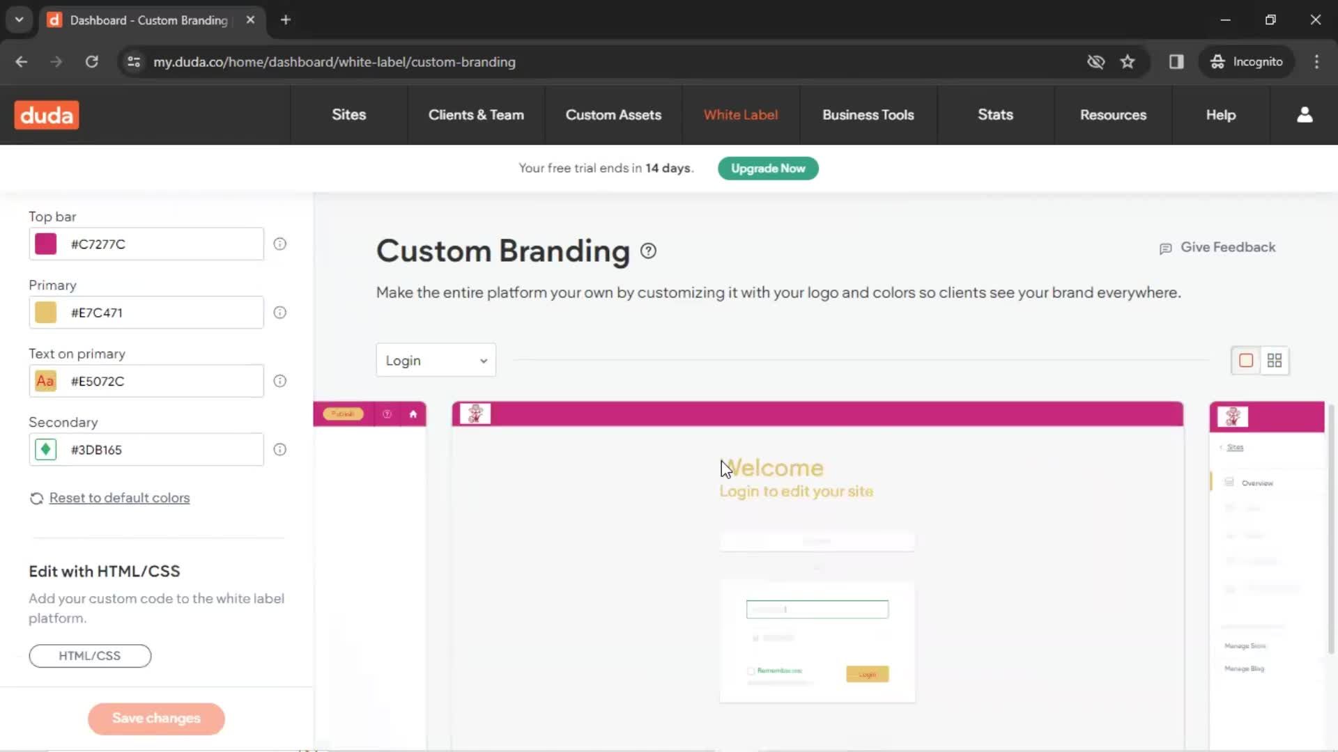Open a new browser tab

coord(285,20)
